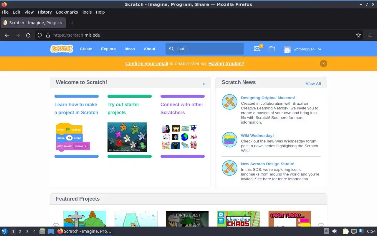
Task: Click the taskbar clipboard tray icon
Action: pyautogui.click(x=345, y=231)
